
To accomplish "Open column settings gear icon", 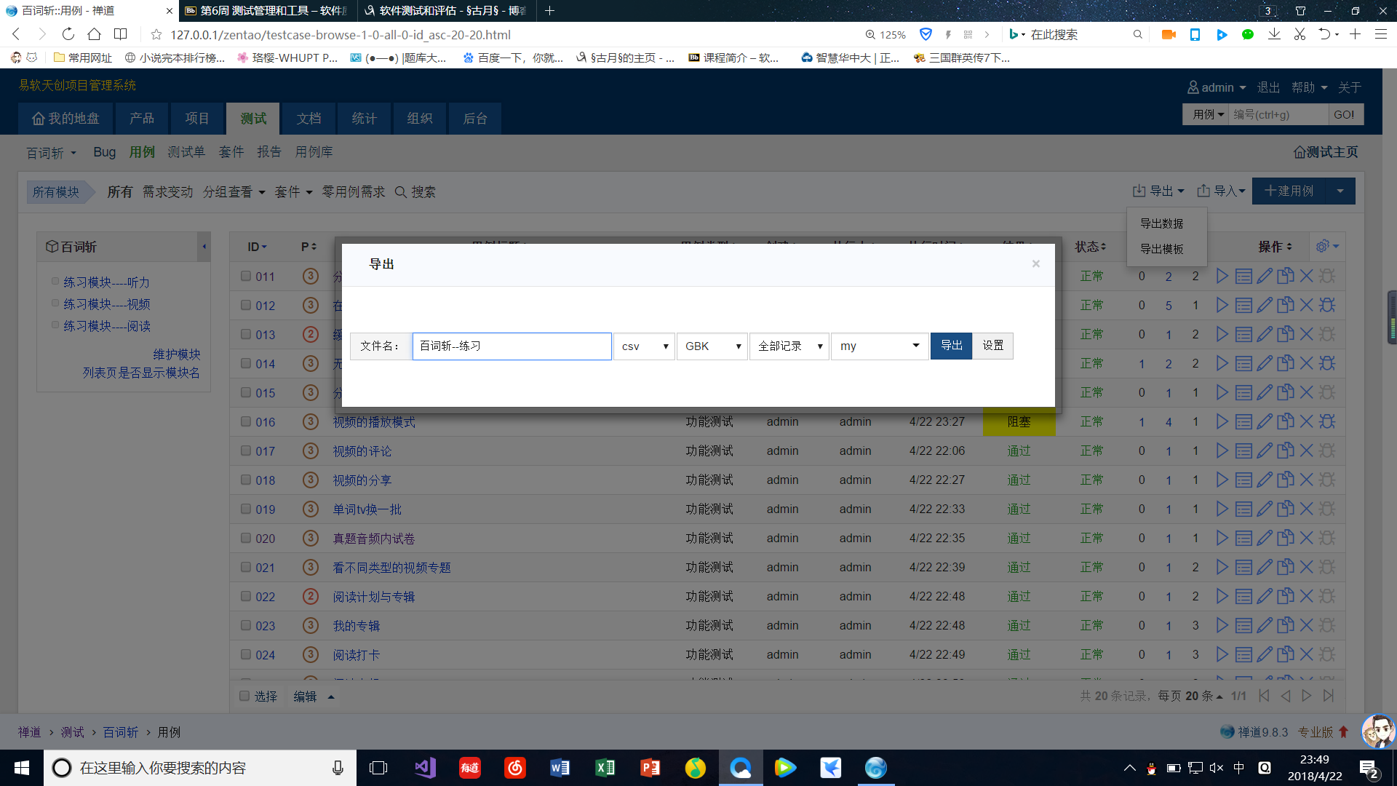I will click(x=1323, y=247).
